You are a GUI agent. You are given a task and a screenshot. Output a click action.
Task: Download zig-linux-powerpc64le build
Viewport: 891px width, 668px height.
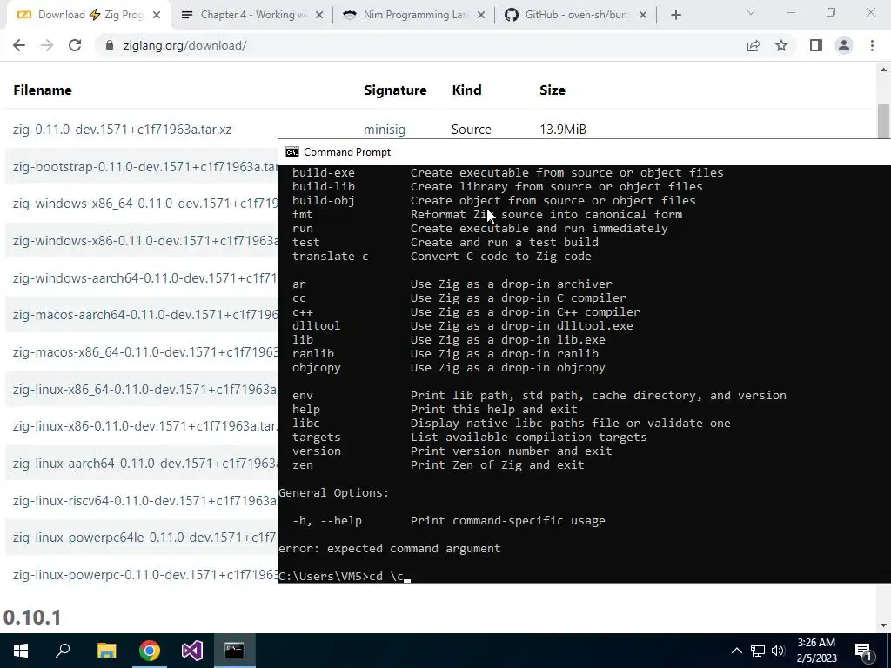coord(145,538)
